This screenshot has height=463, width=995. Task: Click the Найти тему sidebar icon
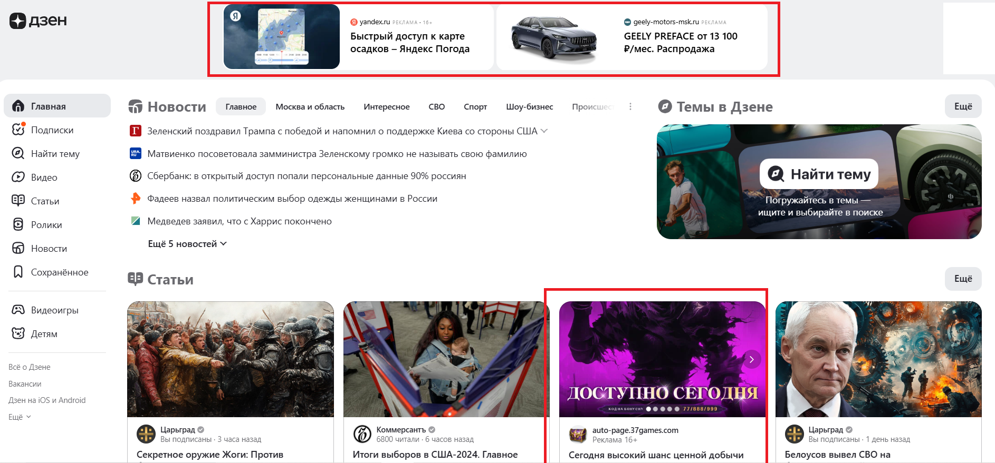[18, 153]
